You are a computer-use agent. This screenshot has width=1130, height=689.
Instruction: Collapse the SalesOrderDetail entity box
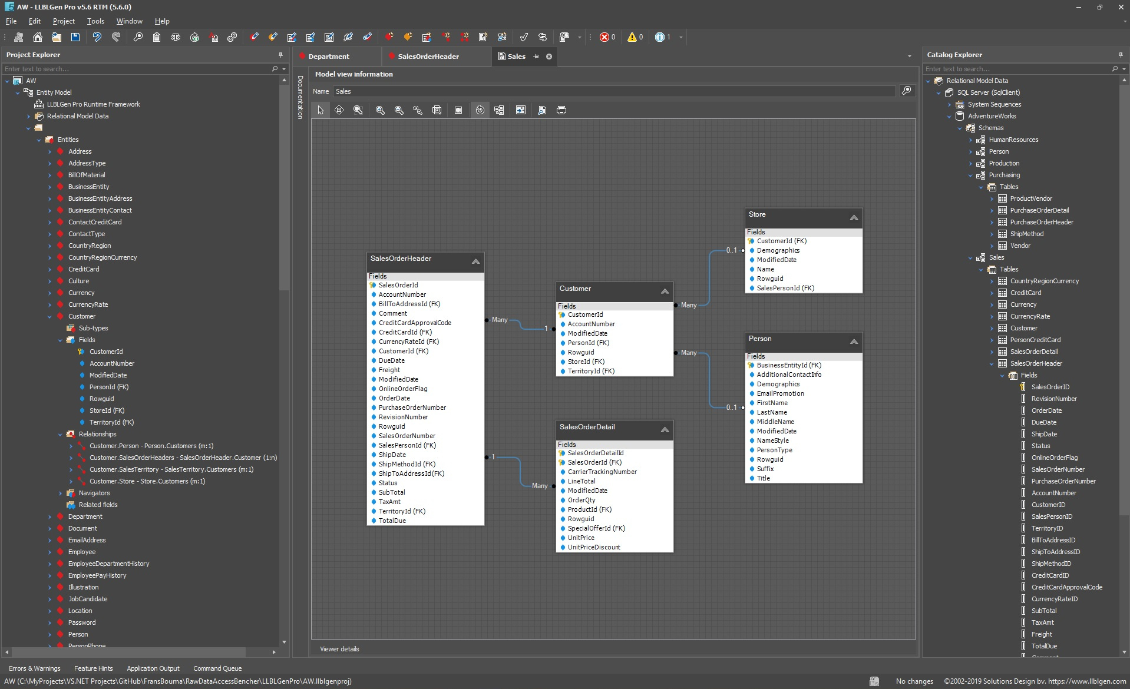(665, 430)
